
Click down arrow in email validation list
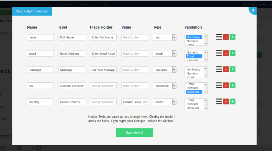206,59
